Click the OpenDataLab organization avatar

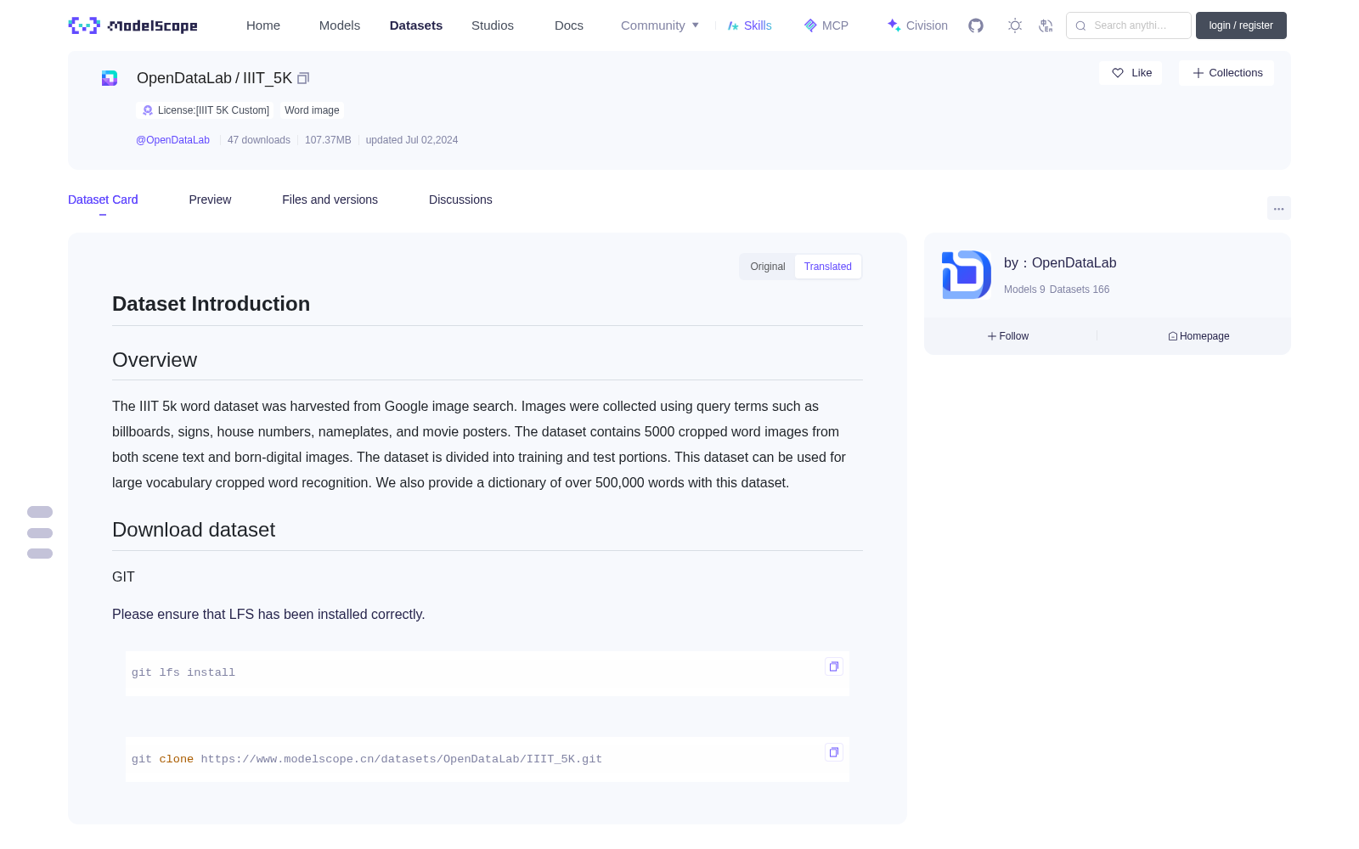pyautogui.click(x=967, y=275)
